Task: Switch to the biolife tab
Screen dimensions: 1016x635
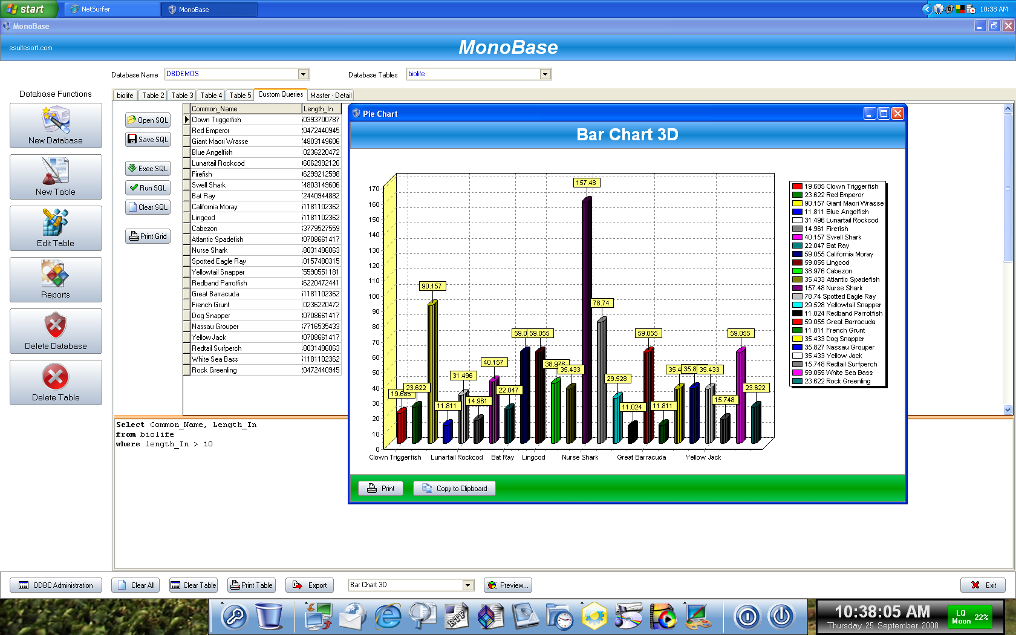Action: [x=125, y=96]
